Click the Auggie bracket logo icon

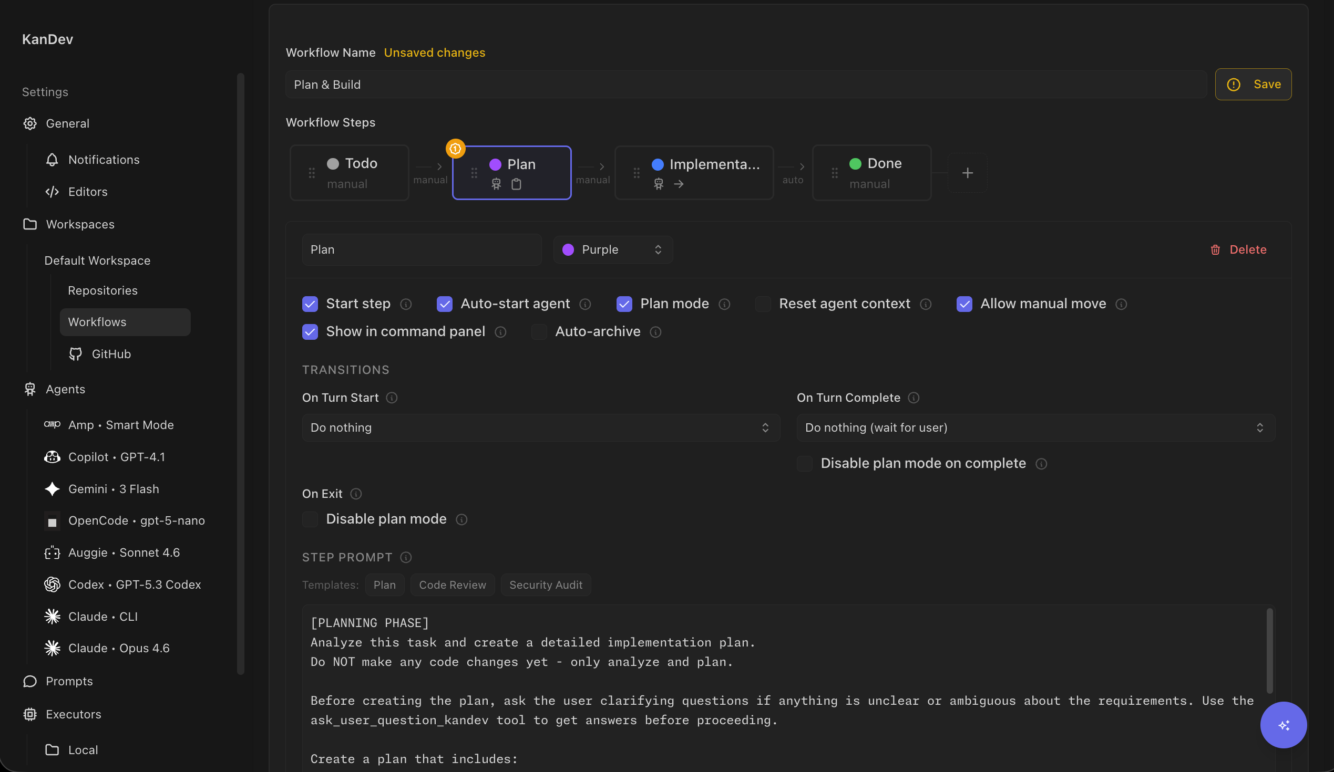52,552
